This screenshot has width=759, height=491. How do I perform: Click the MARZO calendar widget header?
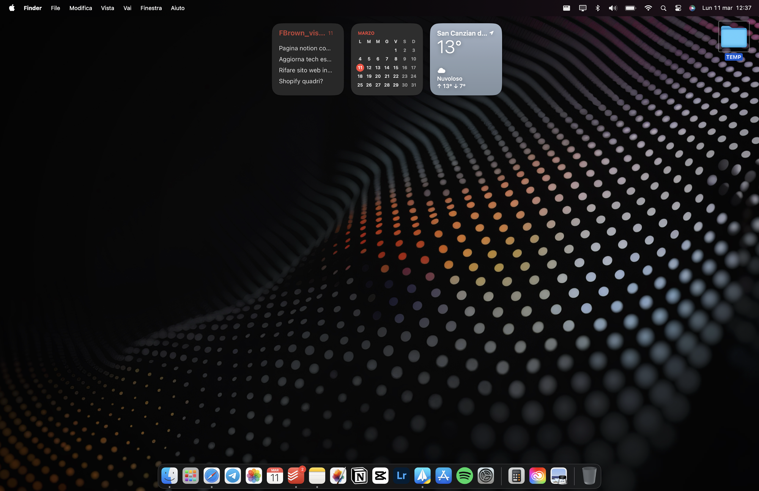(x=366, y=33)
